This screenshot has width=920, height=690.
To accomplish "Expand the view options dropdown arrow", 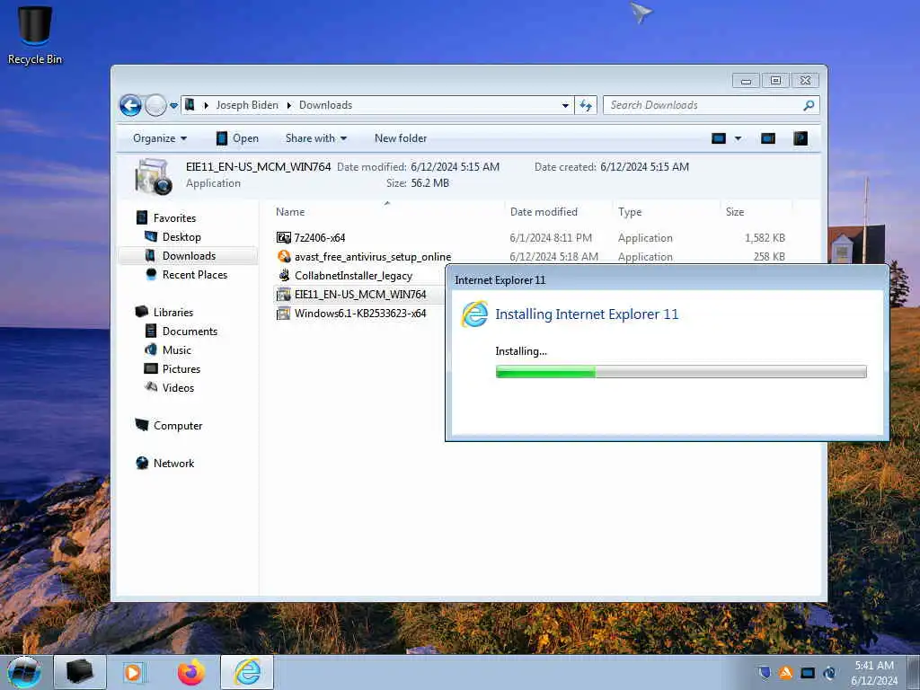I will pos(739,138).
